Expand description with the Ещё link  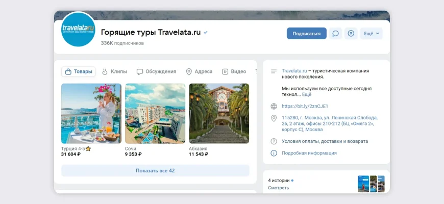(x=307, y=94)
